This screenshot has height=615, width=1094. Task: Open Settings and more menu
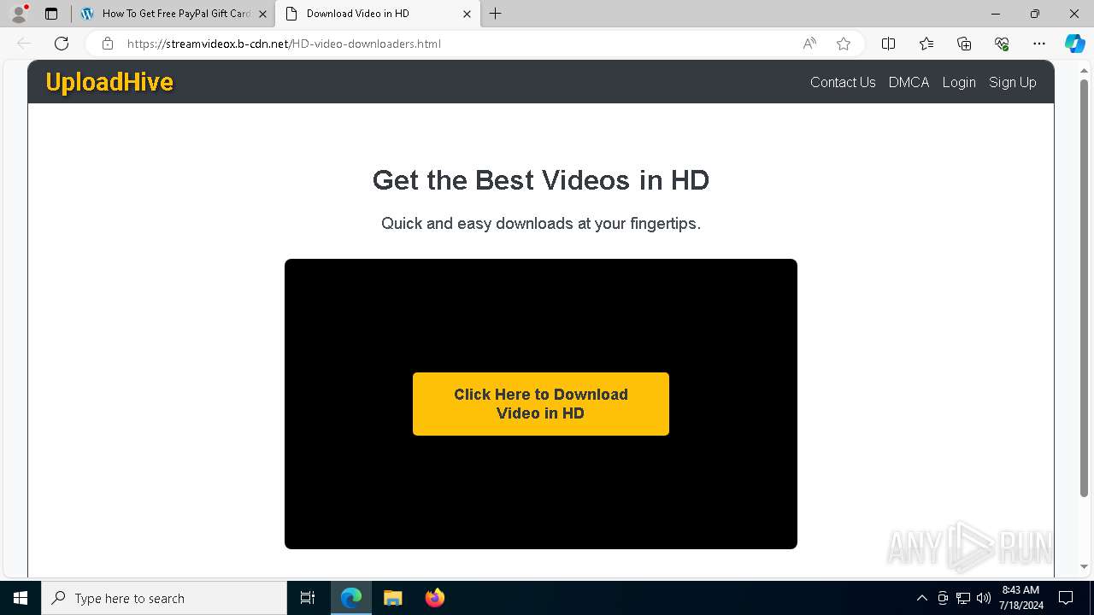pos(1039,44)
